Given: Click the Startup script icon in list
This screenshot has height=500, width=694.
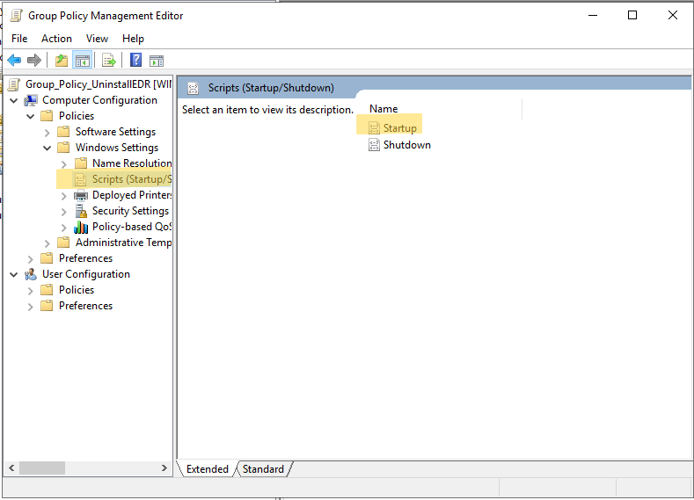Looking at the screenshot, I should pyautogui.click(x=374, y=128).
